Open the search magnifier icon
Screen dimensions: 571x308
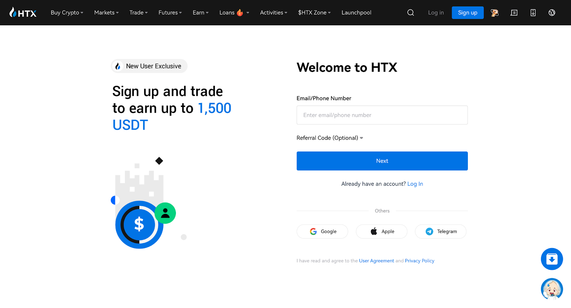click(410, 13)
